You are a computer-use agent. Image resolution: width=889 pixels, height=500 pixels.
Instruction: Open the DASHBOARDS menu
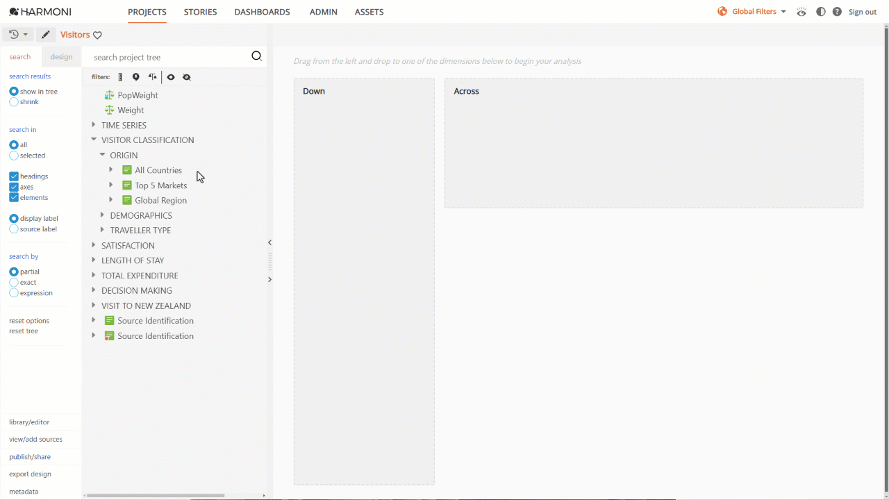262,12
